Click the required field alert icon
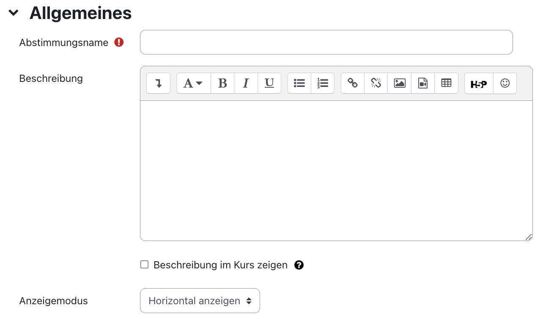This screenshot has height=319, width=543. coord(119,42)
